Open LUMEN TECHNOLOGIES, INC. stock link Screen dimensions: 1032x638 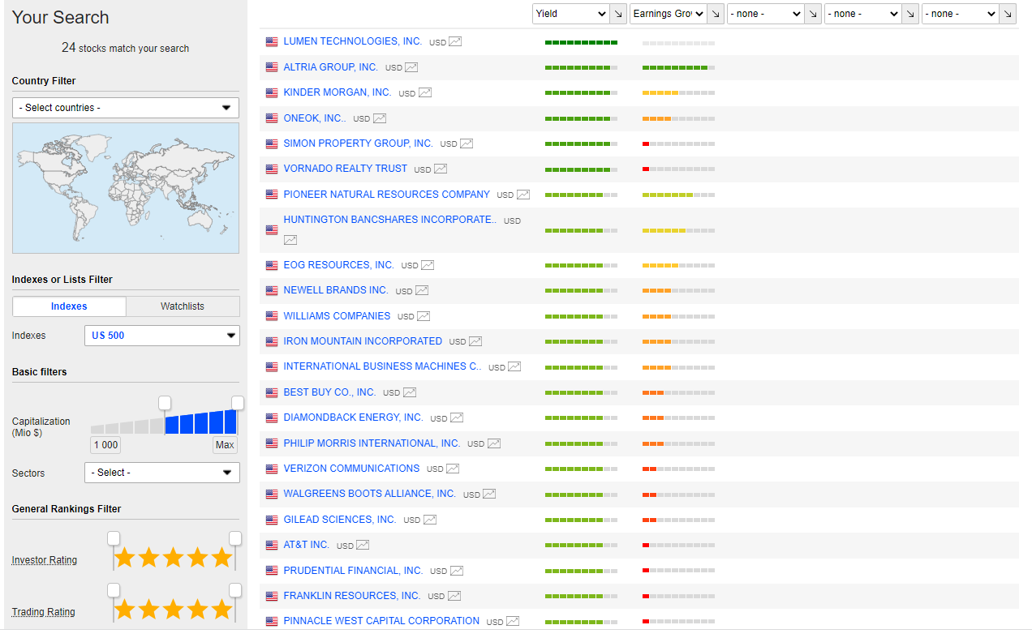click(353, 41)
